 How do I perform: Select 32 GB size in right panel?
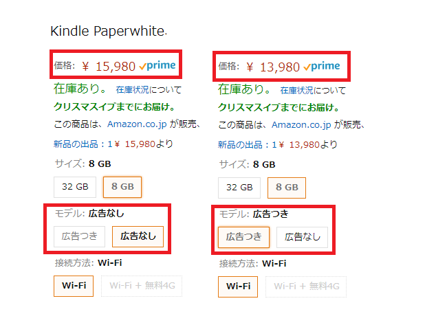pyautogui.click(x=239, y=188)
